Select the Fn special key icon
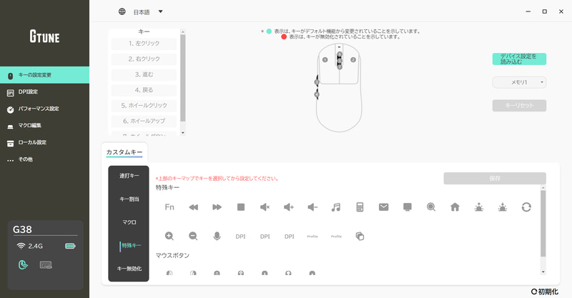The image size is (572, 298). (x=169, y=207)
